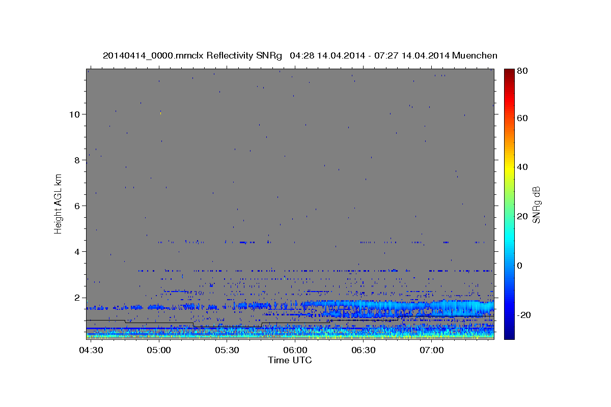Click the 04:30 time tick label
611x407 pixels.
[x=91, y=350]
